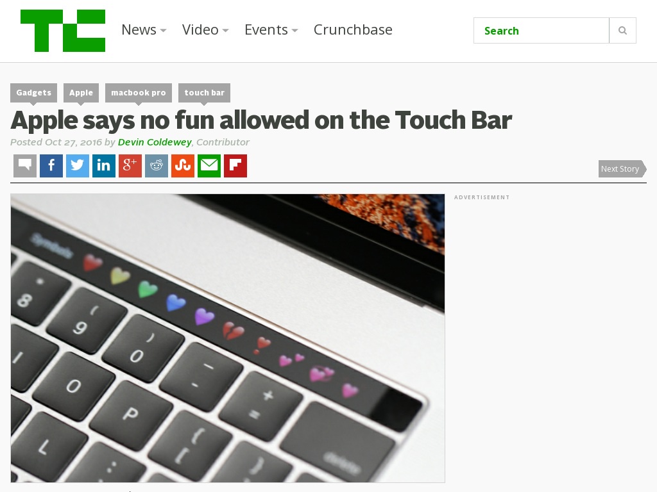Open the TechCrunch logo homepage
The image size is (657, 492).
coord(63,31)
